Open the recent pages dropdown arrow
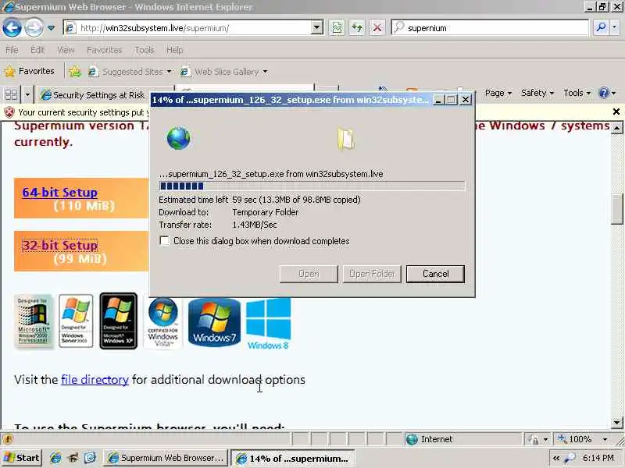625x468 pixels. coord(52,28)
